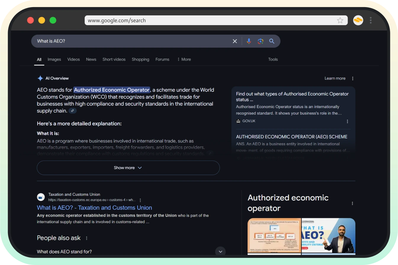Viewport: 398px width, 265px height.
Task: Open the three-dot menu beside Learn more
Action: coord(352,78)
